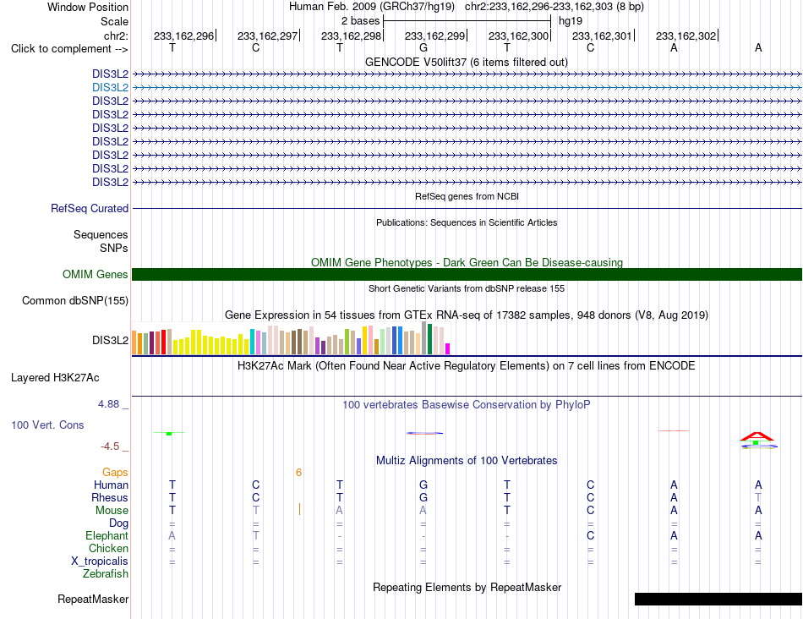This screenshot has width=803, height=619.
Task: Click the hg19 label beside scale bar
Action: click(x=571, y=21)
